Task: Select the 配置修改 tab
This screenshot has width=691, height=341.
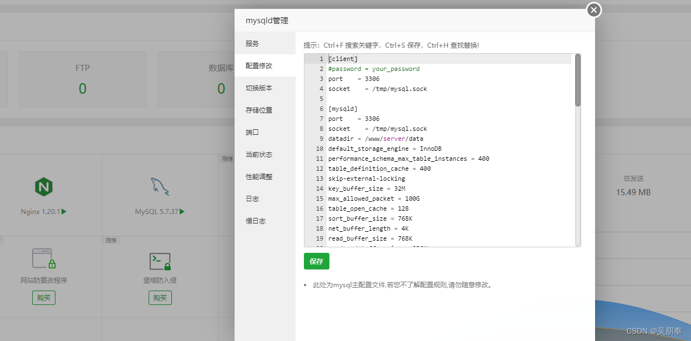Action: coord(265,65)
